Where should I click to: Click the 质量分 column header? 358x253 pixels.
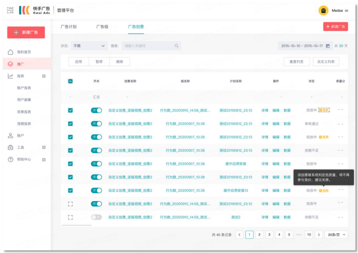341,81
